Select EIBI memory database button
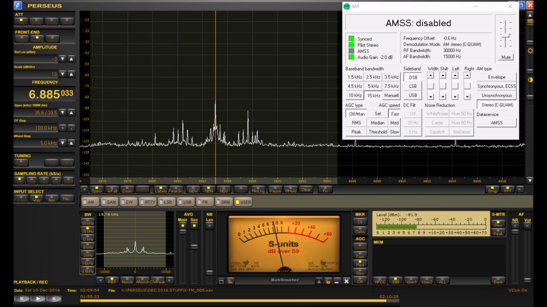The height and width of the screenshot is (307, 547). 395,281
